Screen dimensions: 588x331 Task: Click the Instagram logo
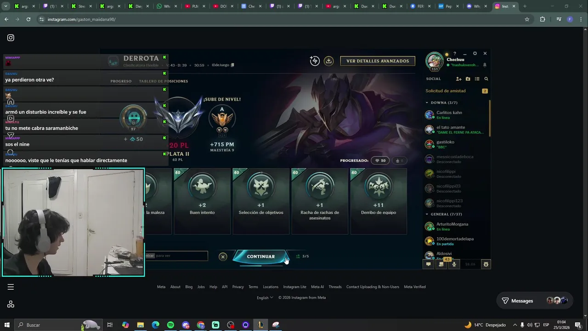11,38
